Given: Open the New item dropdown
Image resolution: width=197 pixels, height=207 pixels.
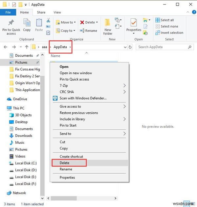Looking at the screenshot, I should point(118,20).
